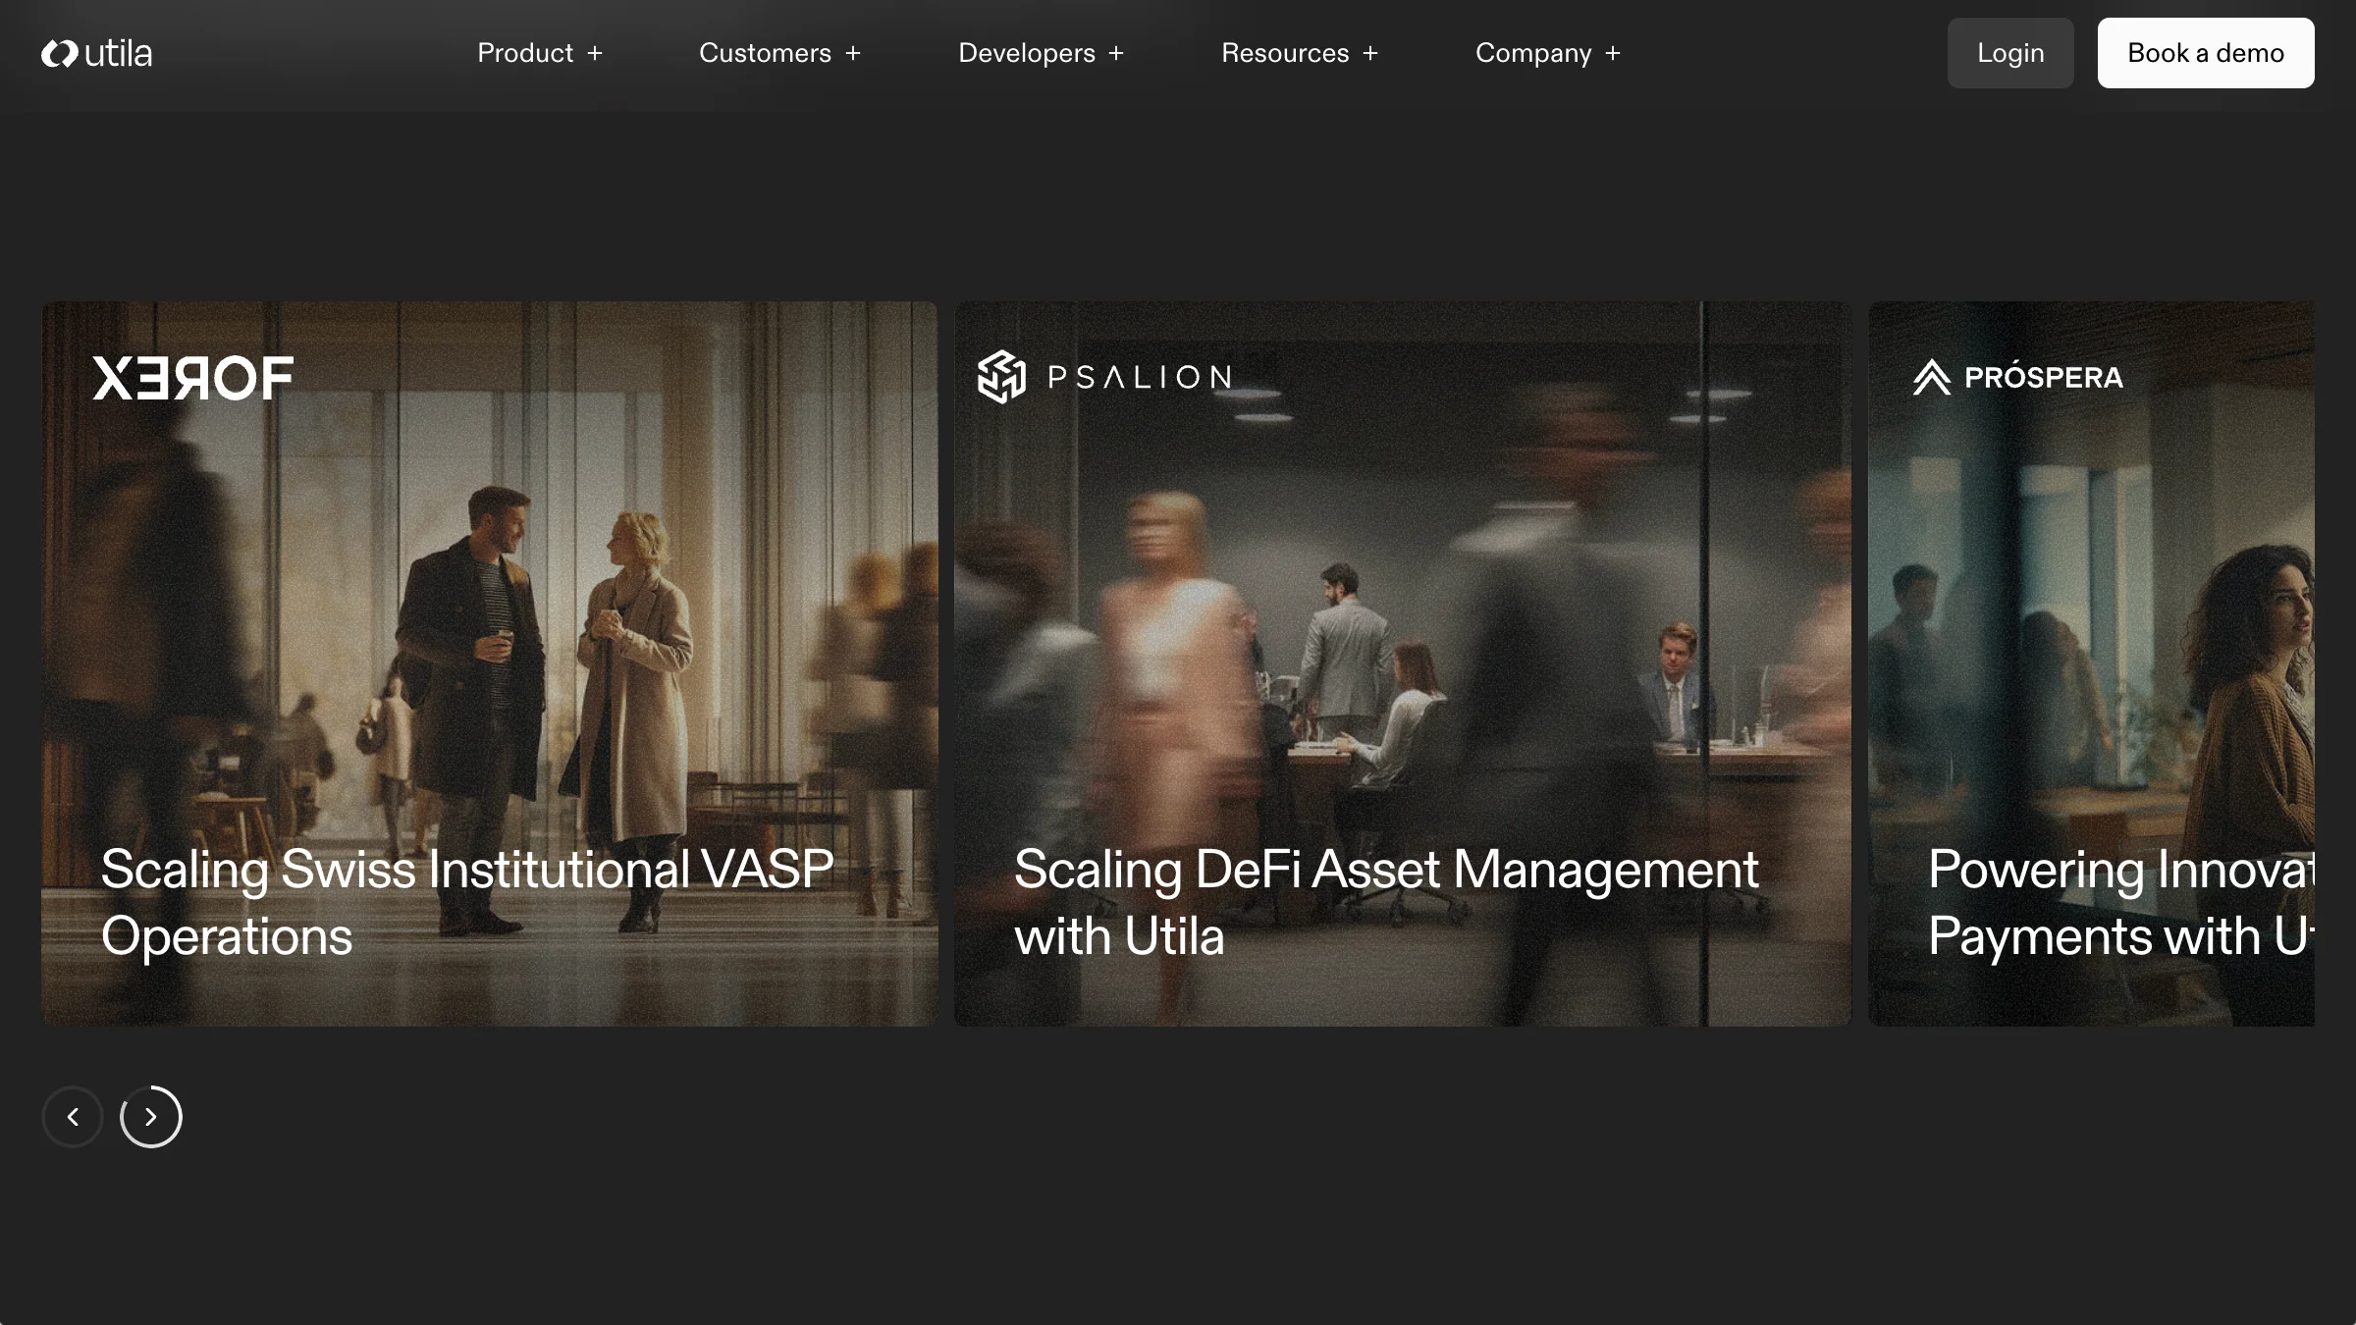2356x1325 pixels.
Task: Open the Developers nav menu
Action: [1027, 53]
